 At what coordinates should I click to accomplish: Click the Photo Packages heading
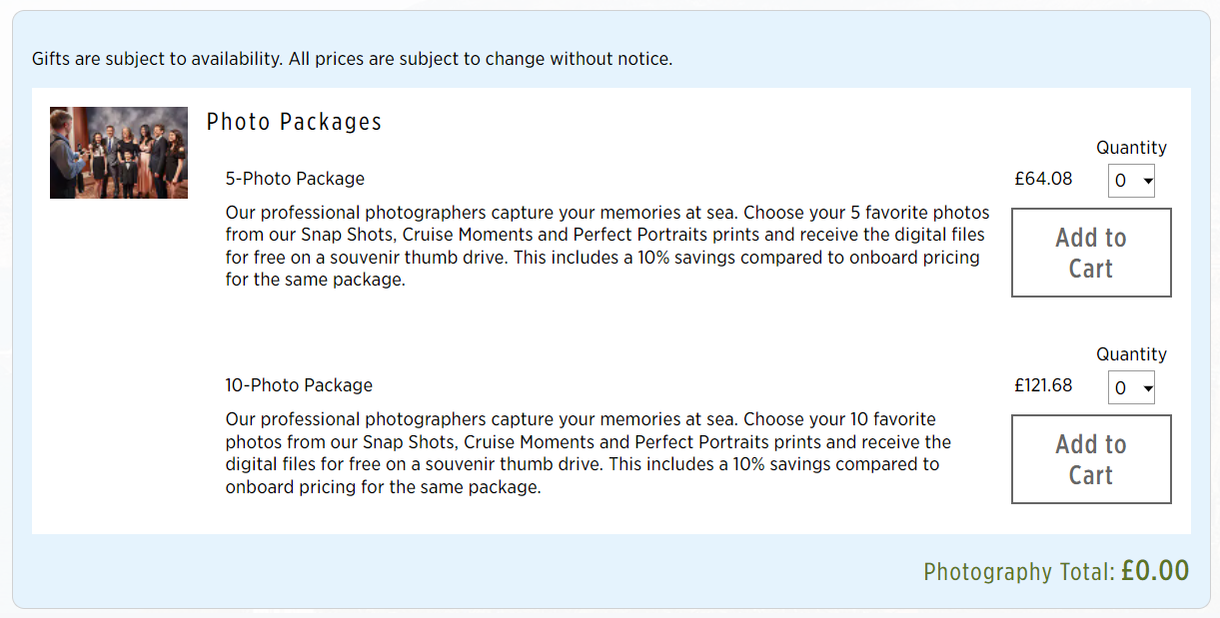(x=294, y=122)
